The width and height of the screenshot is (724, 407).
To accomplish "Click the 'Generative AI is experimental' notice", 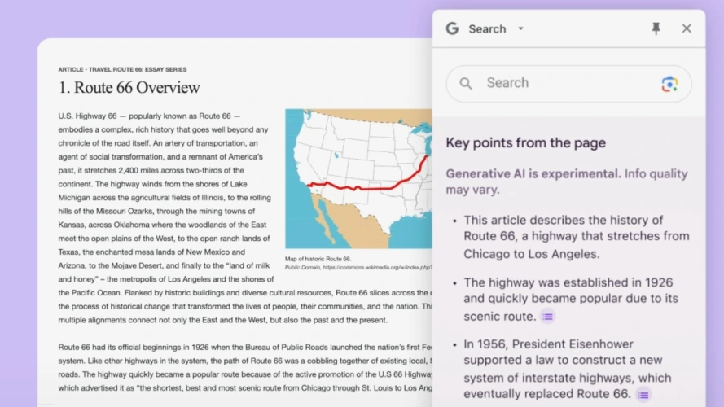I will pos(533,173).
